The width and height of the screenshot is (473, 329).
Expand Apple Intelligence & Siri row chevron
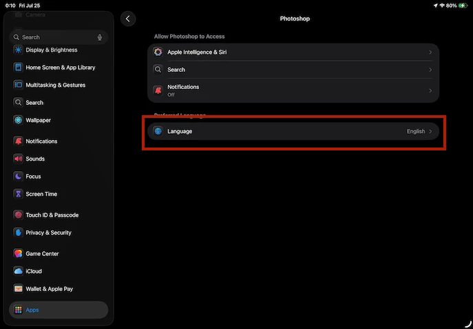[430, 52]
